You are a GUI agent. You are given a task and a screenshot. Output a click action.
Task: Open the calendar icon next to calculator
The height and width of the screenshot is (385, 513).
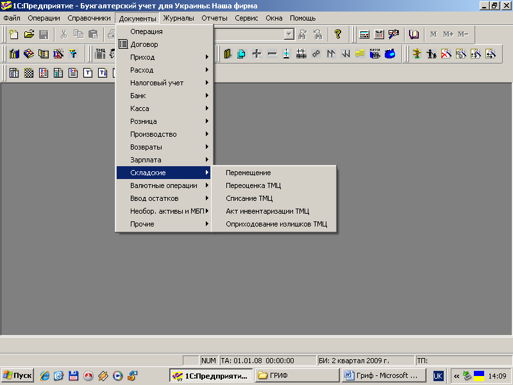tap(379, 35)
